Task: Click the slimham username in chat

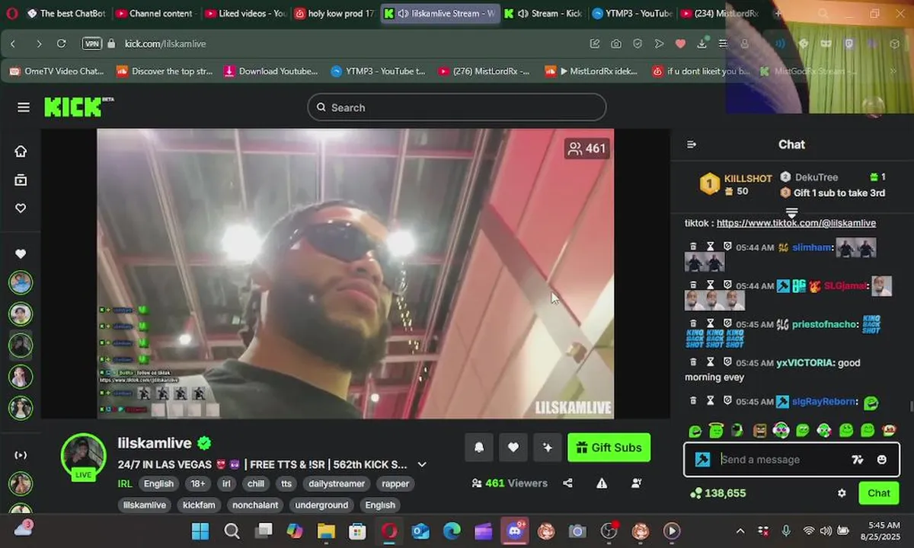Action: (812, 247)
